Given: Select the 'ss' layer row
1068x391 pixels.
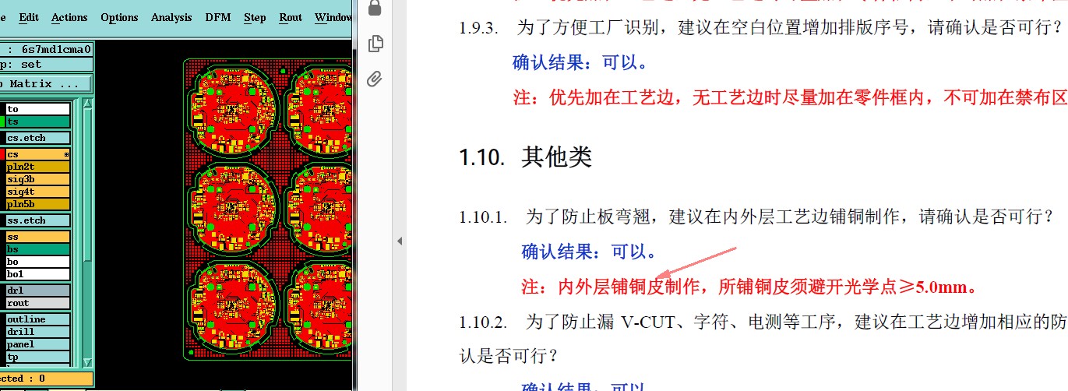Looking at the screenshot, I should 38,237.
